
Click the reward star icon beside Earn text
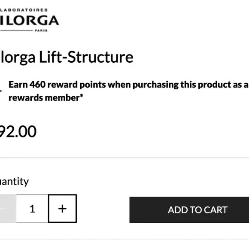[1, 91]
